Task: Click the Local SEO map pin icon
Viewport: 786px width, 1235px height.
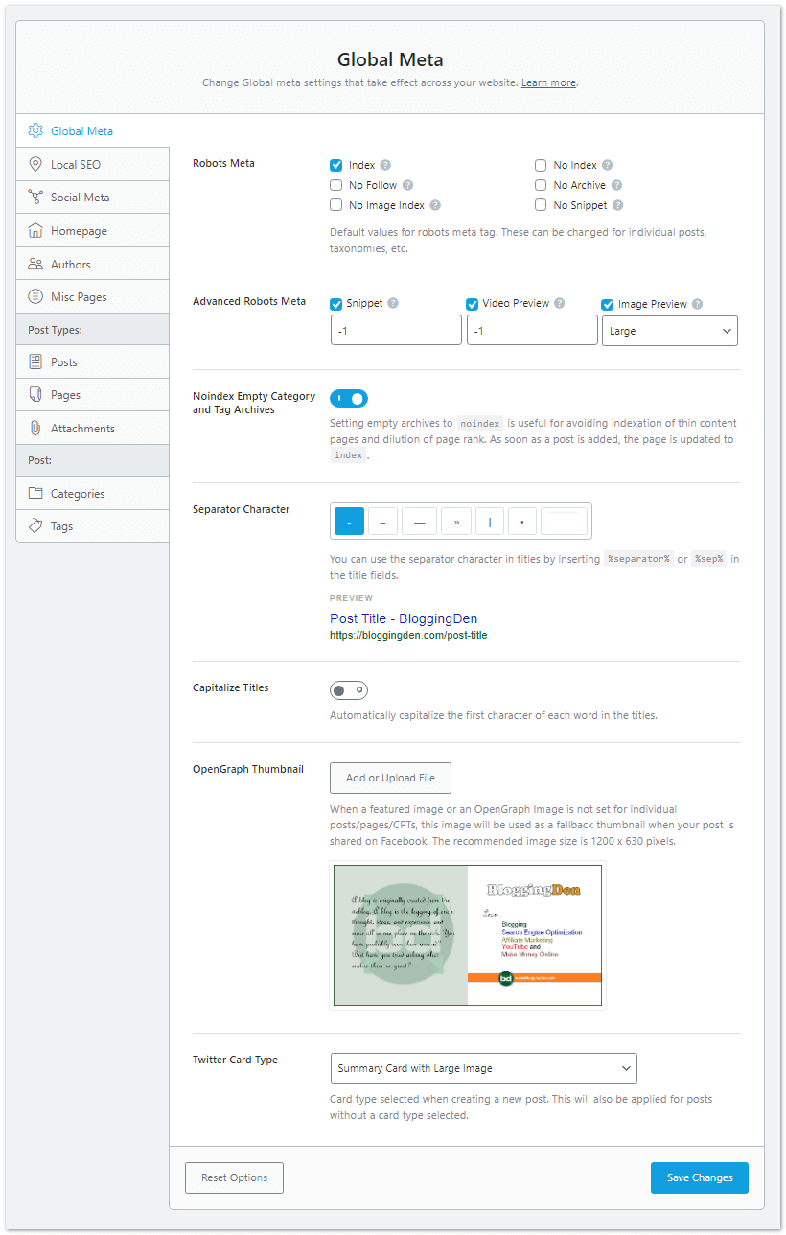Action: [35, 164]
